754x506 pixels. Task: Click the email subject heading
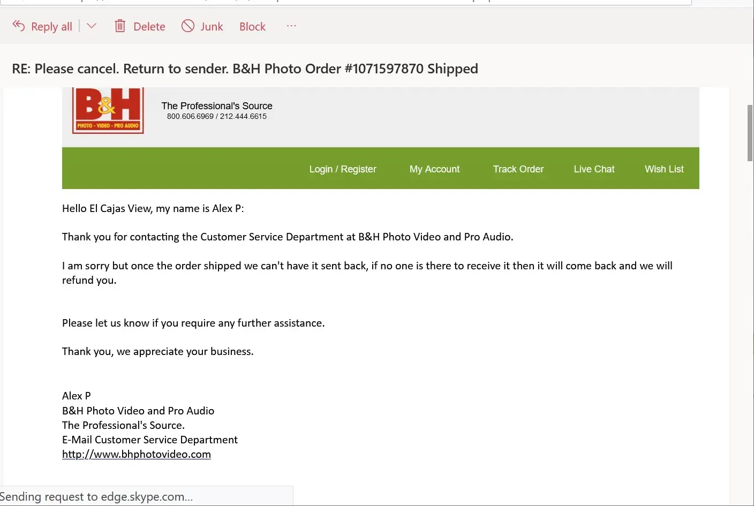coord(245,69)
